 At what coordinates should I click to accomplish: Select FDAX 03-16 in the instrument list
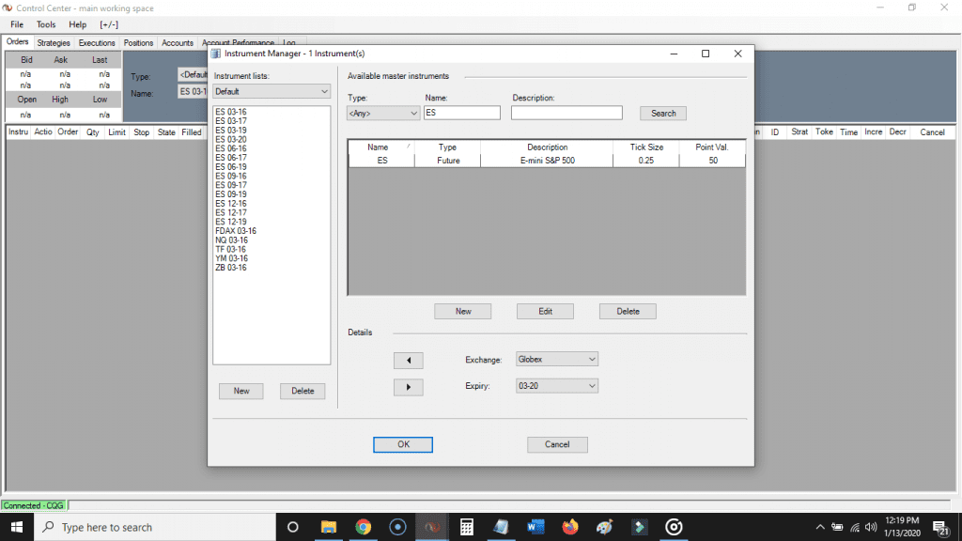coord(236,231)
